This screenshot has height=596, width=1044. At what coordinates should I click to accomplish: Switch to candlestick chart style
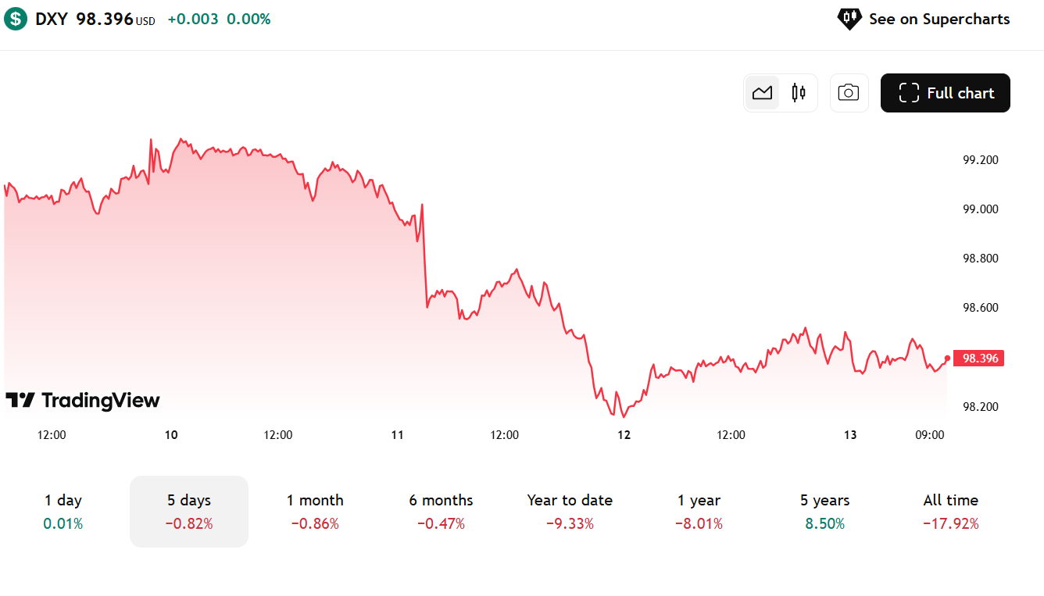[x=798, y=93]
